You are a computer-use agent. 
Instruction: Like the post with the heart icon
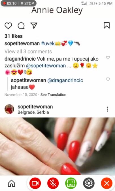point(8,26)
